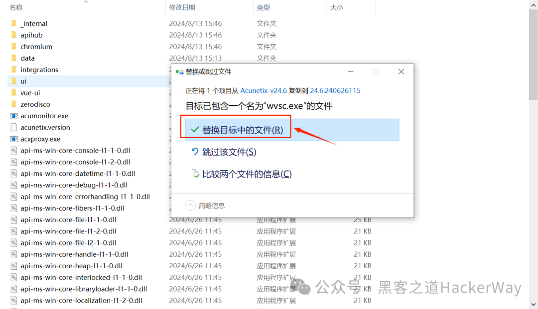Select api-ms-win-core-heap-l1-1-0.dll file name

click(x=71, y=266)
